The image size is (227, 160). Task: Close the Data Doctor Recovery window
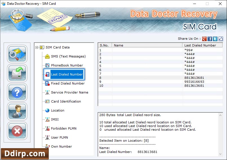coord(220,4)
